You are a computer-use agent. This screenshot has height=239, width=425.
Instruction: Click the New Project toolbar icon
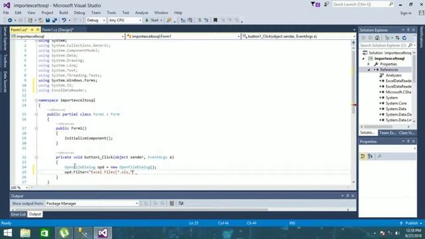31,21
